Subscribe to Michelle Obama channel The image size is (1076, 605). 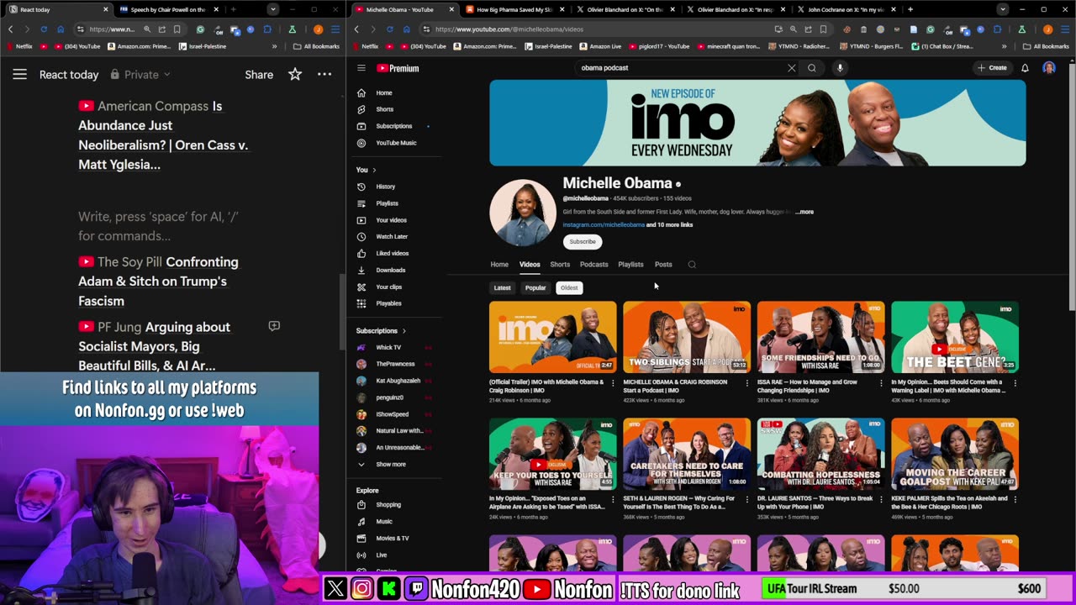[583, 242]
